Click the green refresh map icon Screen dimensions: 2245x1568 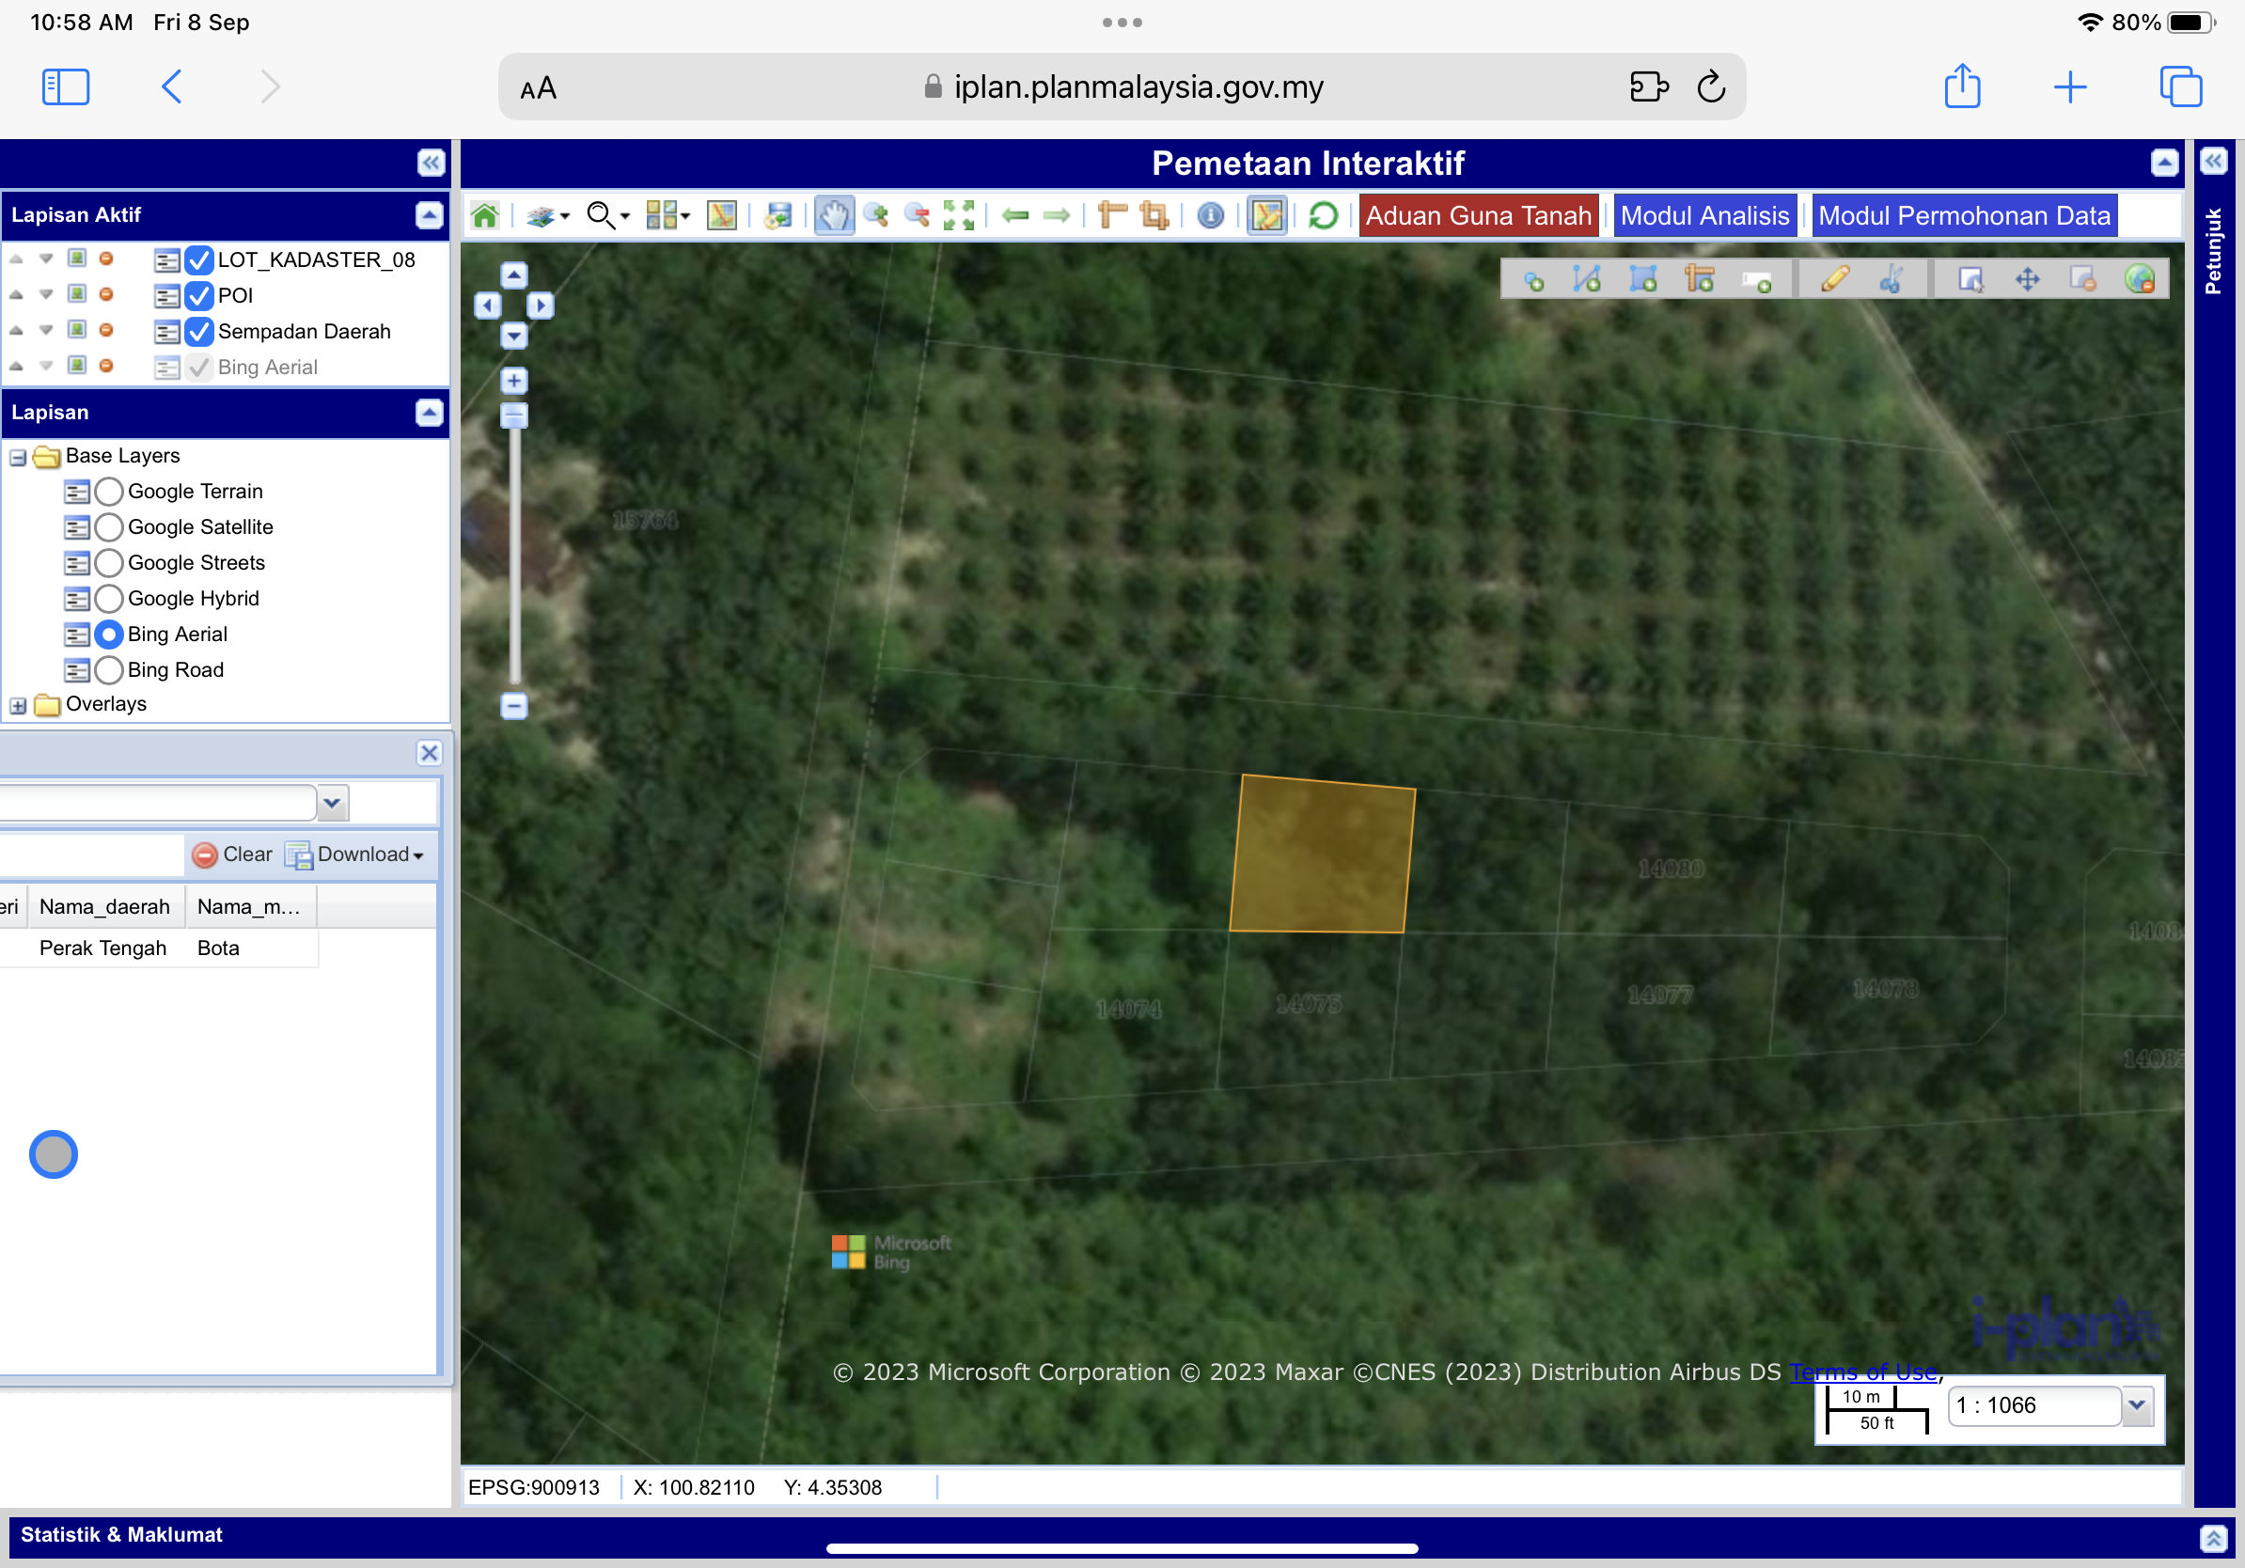1322,215
